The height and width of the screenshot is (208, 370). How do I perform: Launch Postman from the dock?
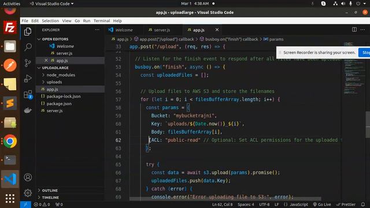(x=10, y=65)
